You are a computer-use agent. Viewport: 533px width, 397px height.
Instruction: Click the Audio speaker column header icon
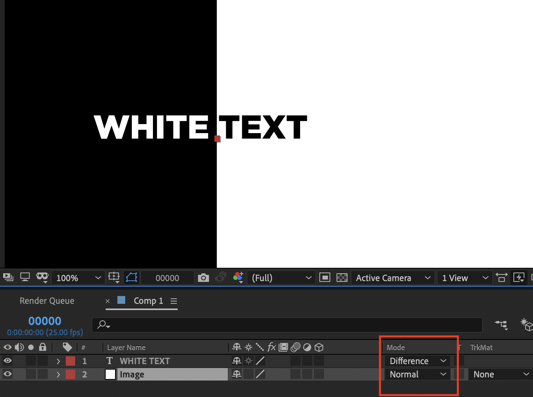[19, 347]
